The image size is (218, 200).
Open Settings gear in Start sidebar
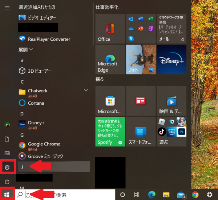pyautogui.click(x=7, y=167)
